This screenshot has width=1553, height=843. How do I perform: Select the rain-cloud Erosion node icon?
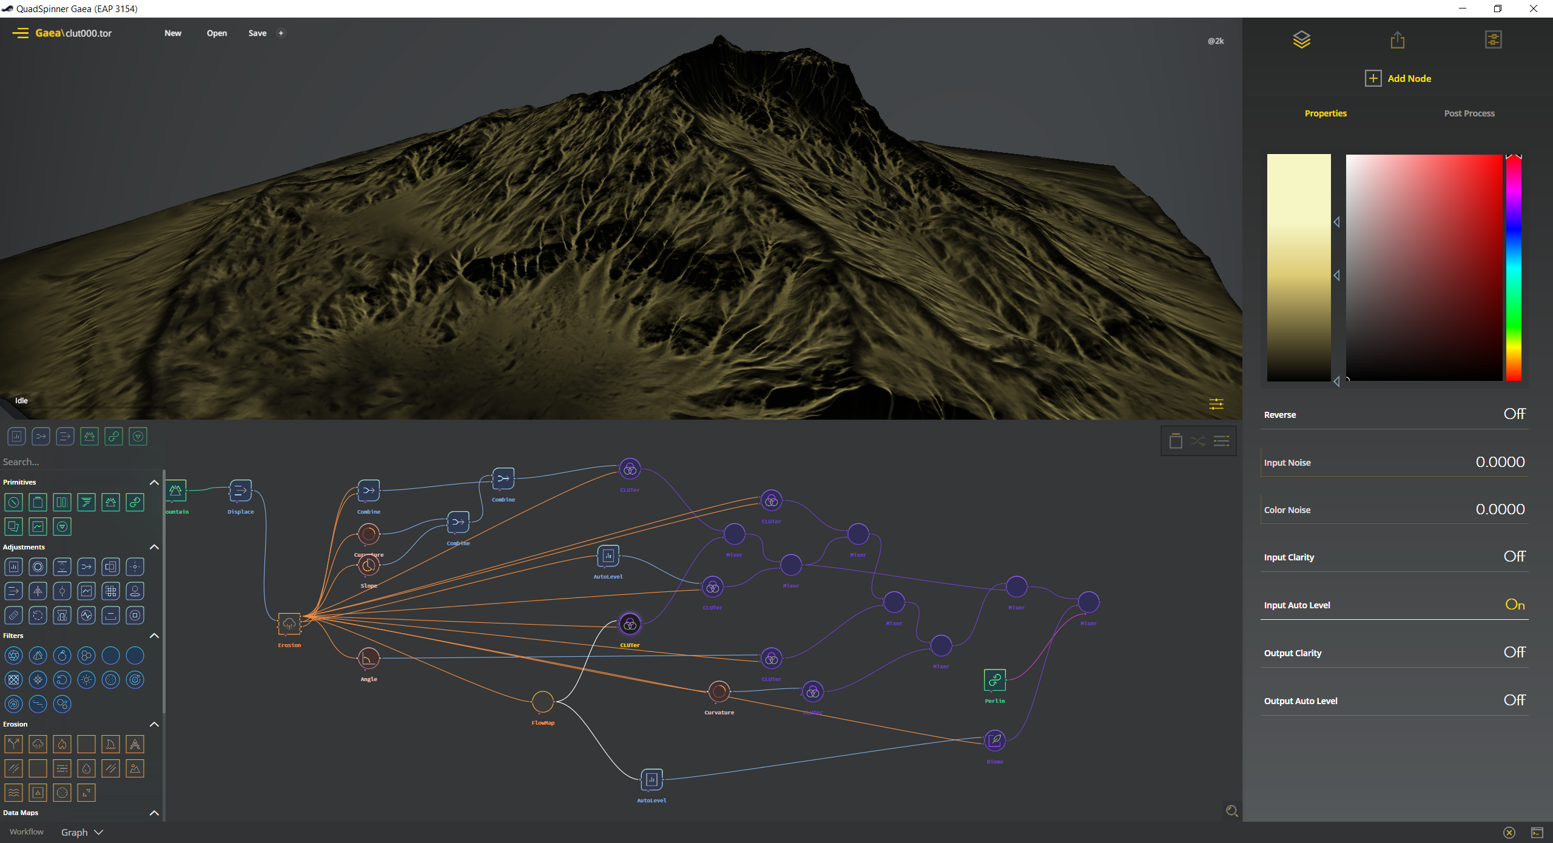tap(289, 622)
